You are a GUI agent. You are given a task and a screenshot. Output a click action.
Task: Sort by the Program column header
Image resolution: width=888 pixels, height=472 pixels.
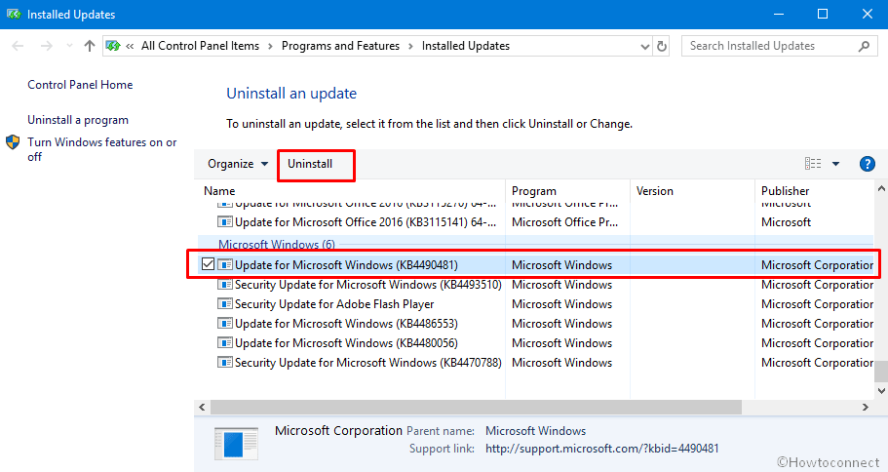534,191
